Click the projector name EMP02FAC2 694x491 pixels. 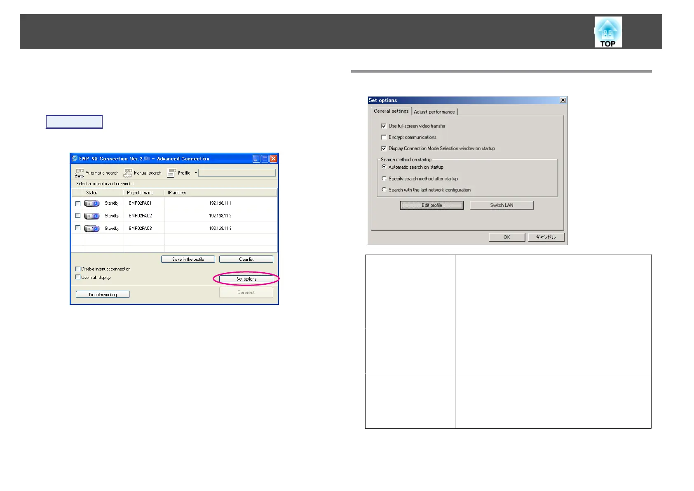pyautogui.click(x=140, y=216)
